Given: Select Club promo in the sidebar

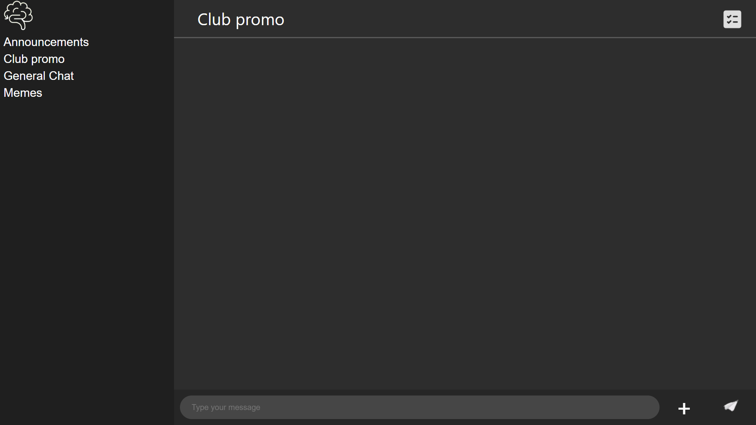Looking at the screenshot, I should pyautogui.click(x=34, y=59).
